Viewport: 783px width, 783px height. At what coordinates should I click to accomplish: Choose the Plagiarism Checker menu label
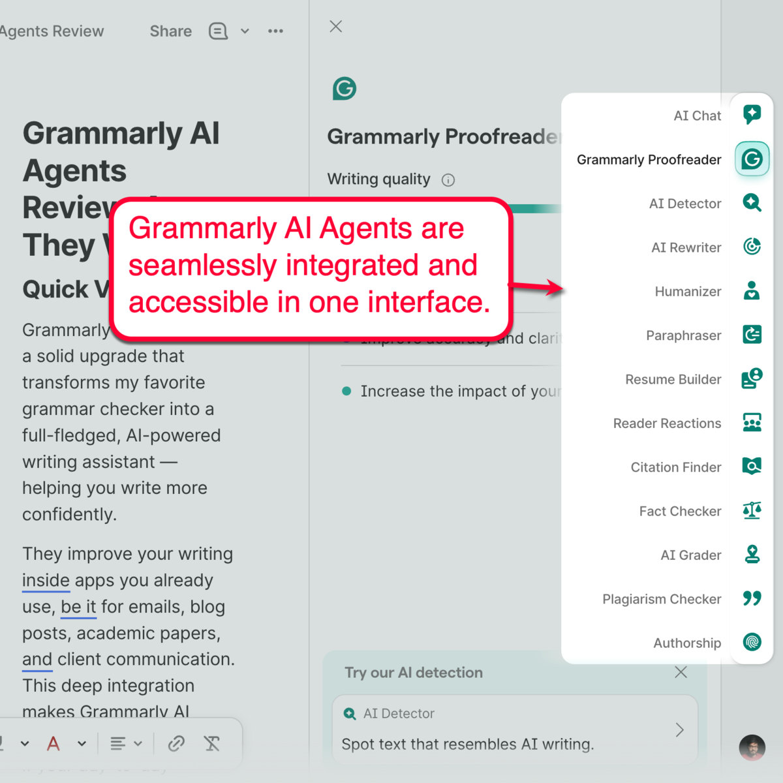[662, 599]
